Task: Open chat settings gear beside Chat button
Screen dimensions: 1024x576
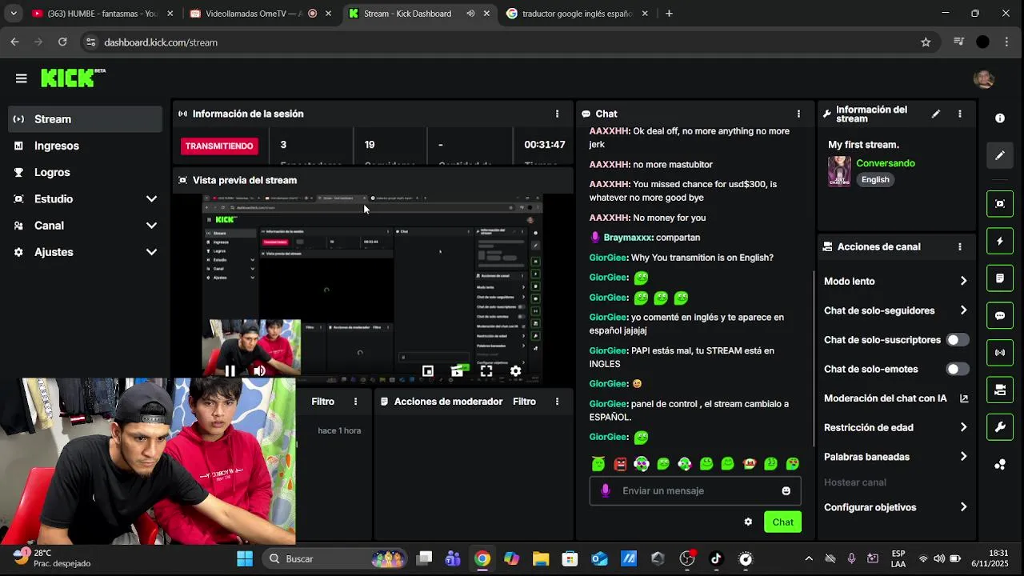Action: 748,522
